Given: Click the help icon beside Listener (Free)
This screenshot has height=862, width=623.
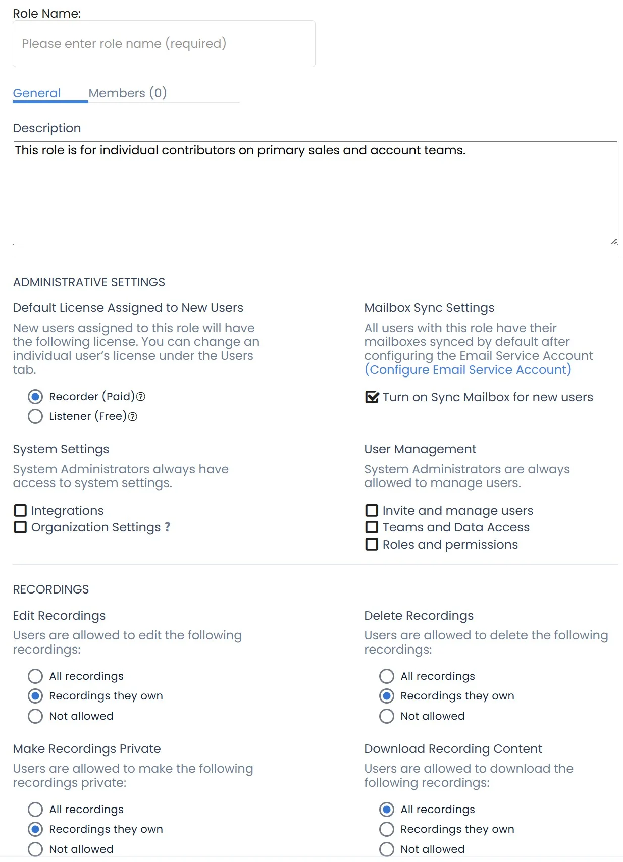Looking at the screenshot, I should 133,417.
